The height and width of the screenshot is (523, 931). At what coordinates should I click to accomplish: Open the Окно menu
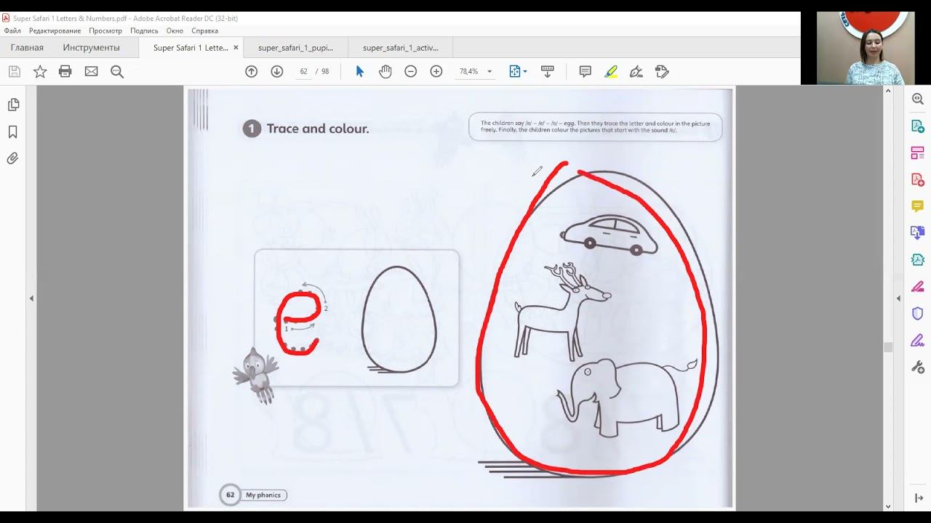coord(175,31)
